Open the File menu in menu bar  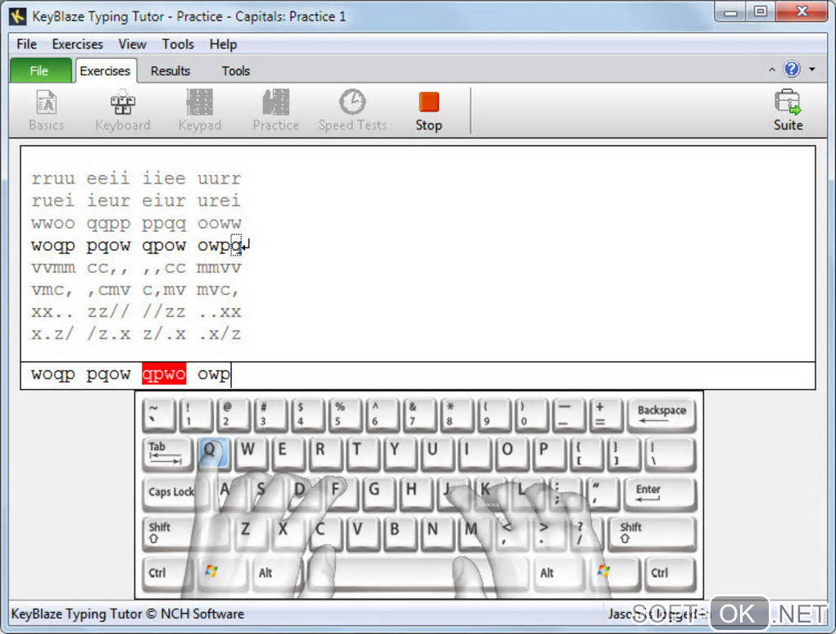tap(27, 44)
